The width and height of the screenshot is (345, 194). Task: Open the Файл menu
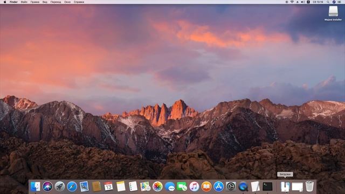click(x=24, y=2)
